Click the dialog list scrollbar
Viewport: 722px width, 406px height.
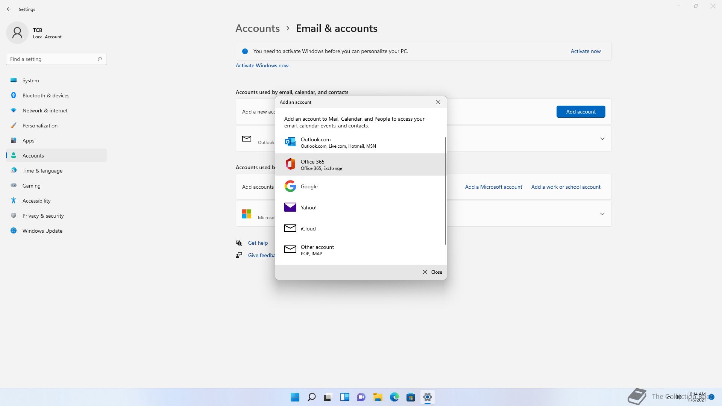coord(445,191)
